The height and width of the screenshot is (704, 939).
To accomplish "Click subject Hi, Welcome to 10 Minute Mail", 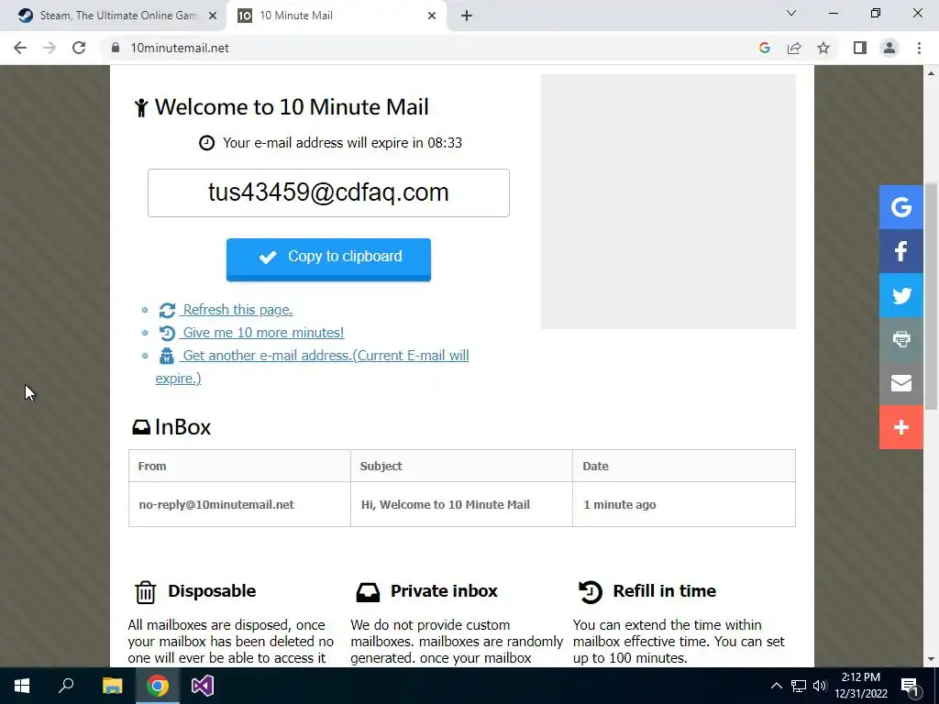I will click(x=446, y=505).
